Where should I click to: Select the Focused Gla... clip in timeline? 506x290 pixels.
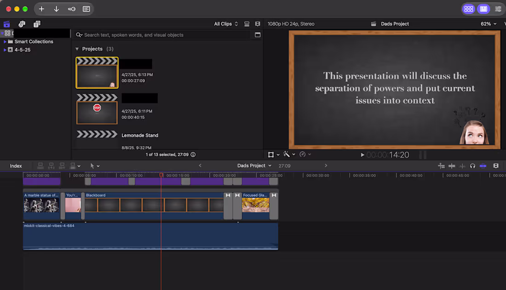256,206
